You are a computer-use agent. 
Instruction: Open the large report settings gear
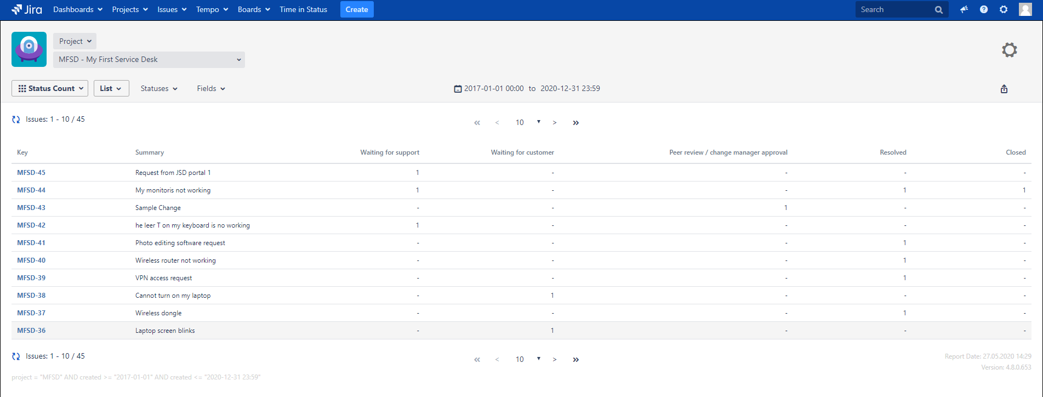click(x=1009, y=50)
